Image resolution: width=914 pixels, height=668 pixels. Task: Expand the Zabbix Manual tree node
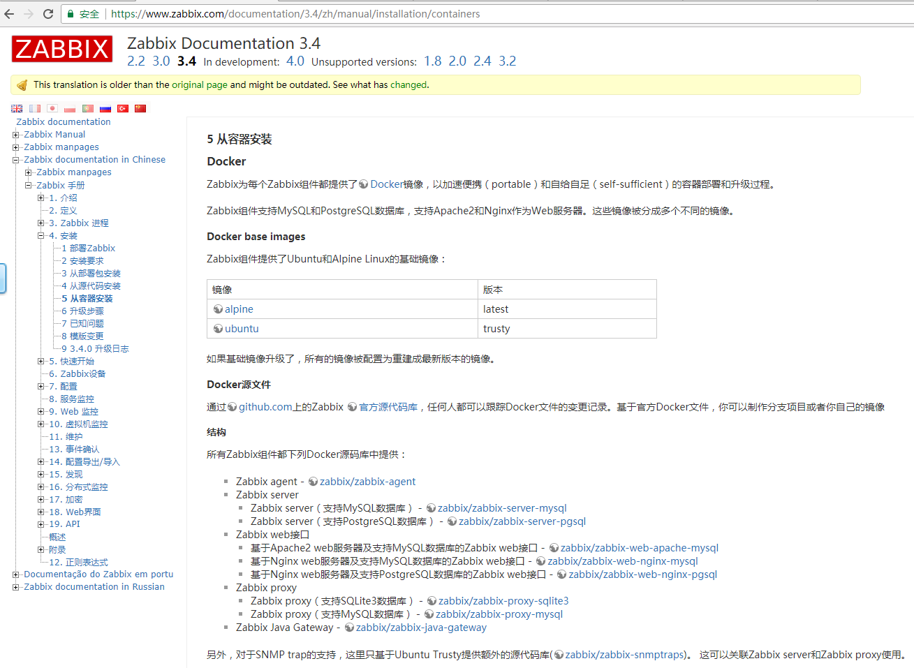point(15,135)
